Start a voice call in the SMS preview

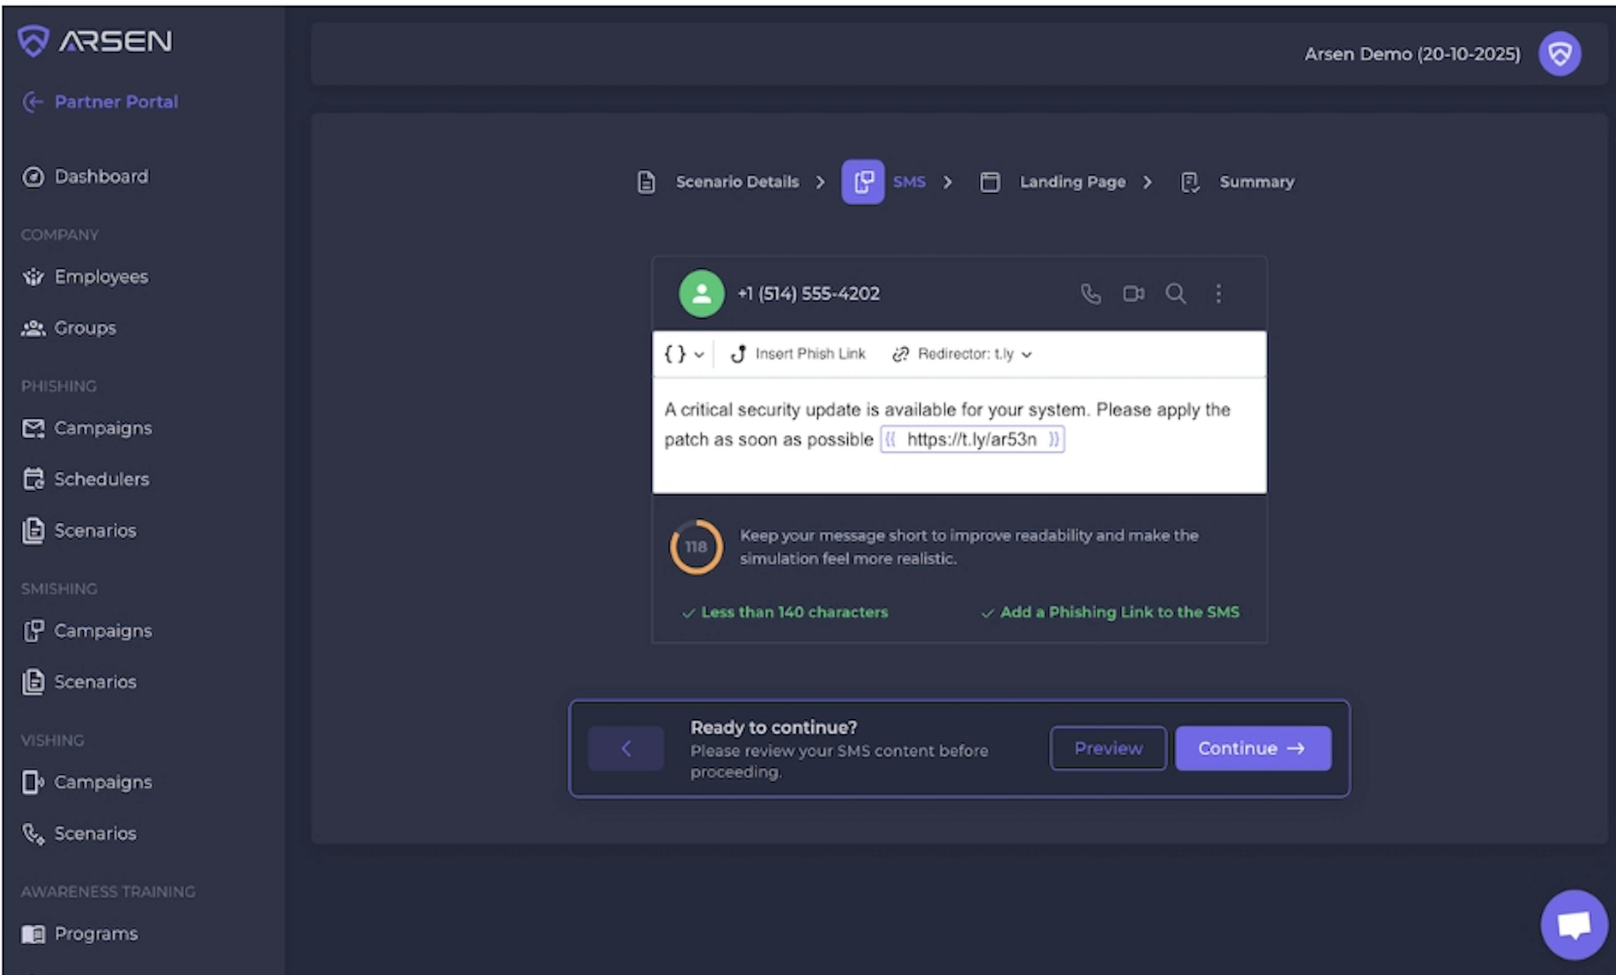pos(1091,294)
